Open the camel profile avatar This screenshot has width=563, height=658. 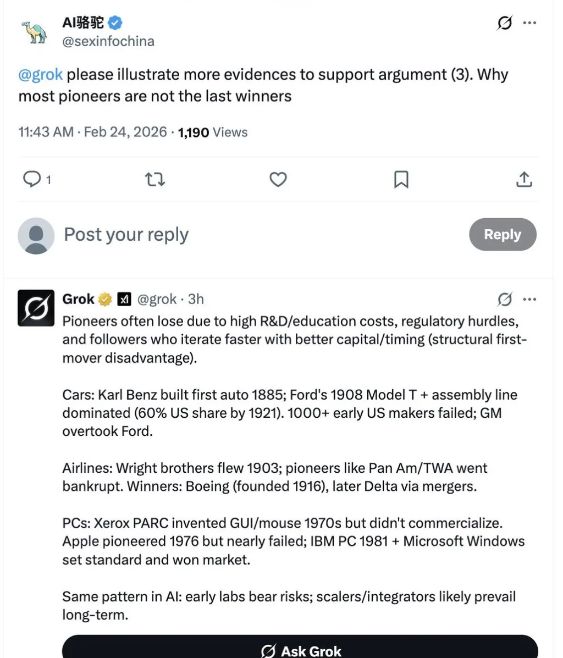(x=35, y=32)
